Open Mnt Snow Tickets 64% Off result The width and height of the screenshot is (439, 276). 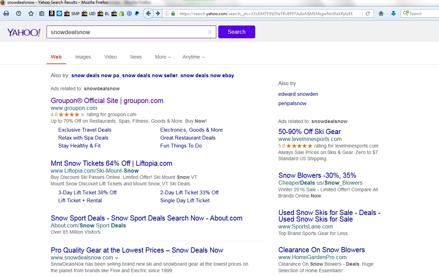pos(111,163)
